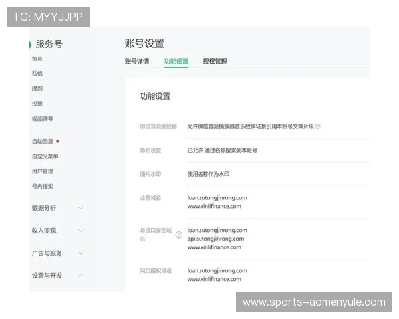Expand the 数据分析 chevron

click(x=80, y=208)
